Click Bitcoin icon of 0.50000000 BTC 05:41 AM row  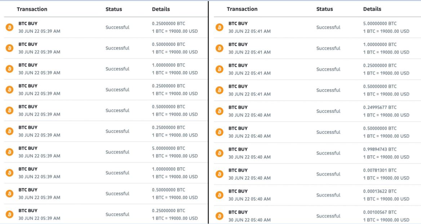pyautogui.click(x=220, y=90)
